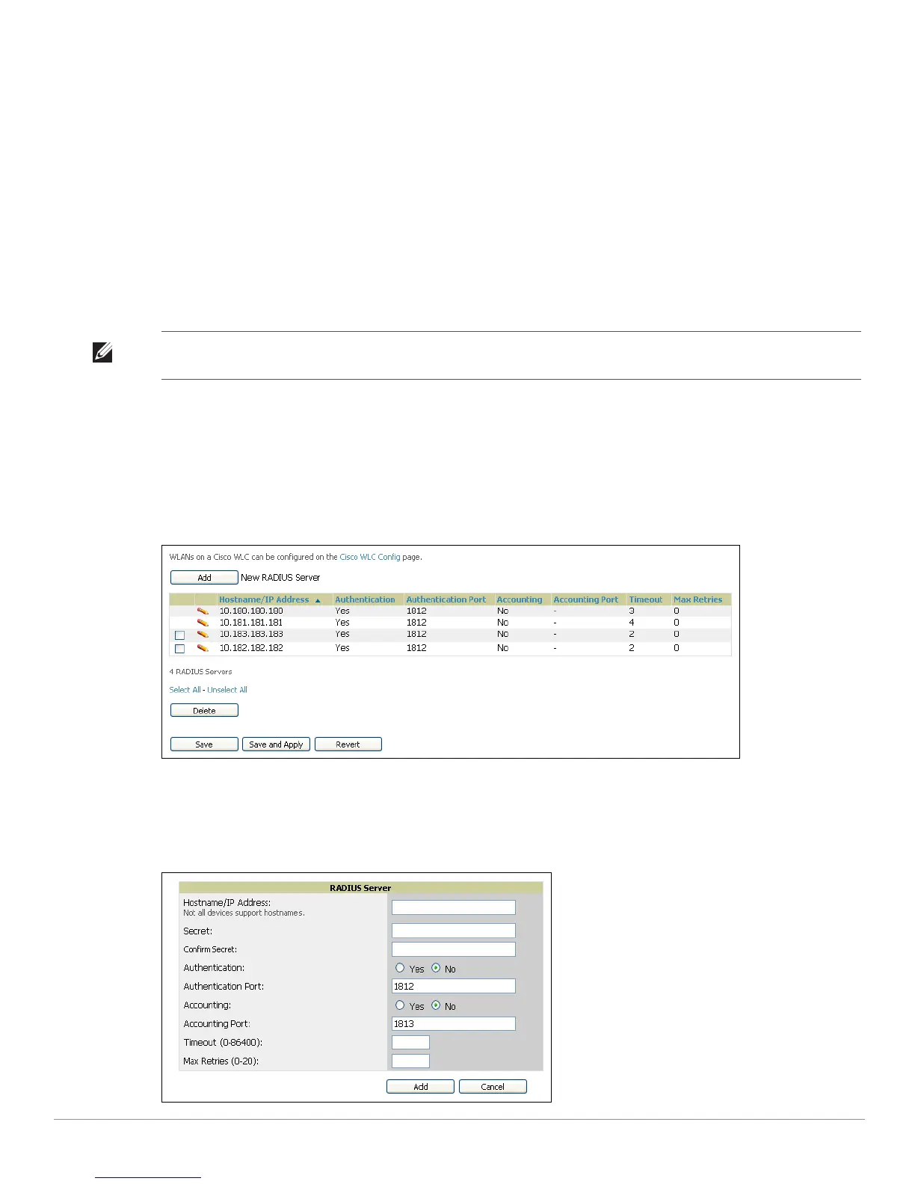Click the 10.183.183.183 hostname cell
915x1184 pixels.
coord(251,634)
